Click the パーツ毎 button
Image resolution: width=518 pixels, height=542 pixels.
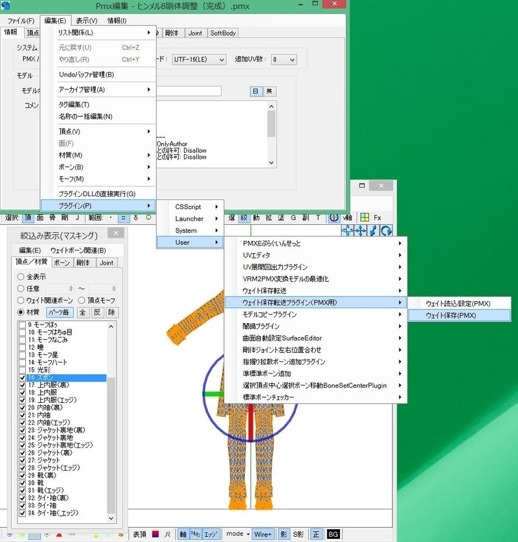coord(59,313)
